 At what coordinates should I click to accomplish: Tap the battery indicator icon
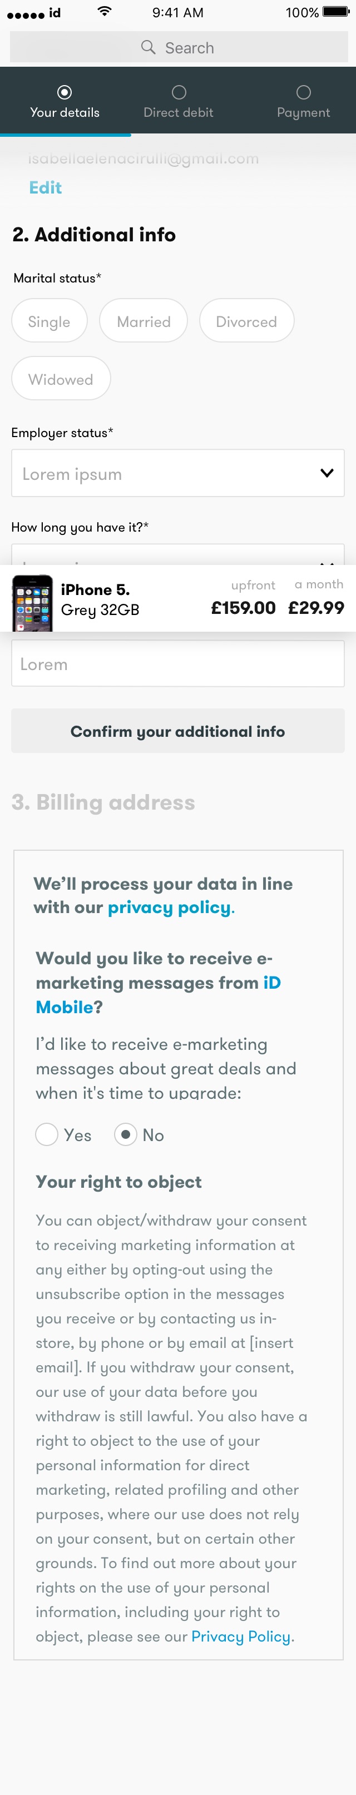point(336,12)
